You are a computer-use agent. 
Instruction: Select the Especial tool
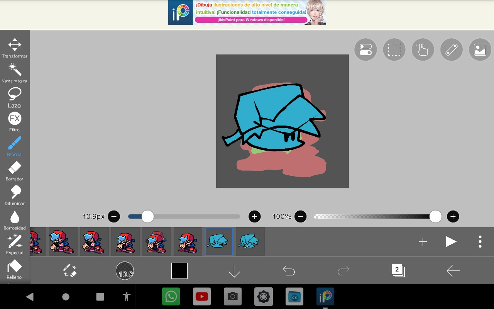click(15, 244)
